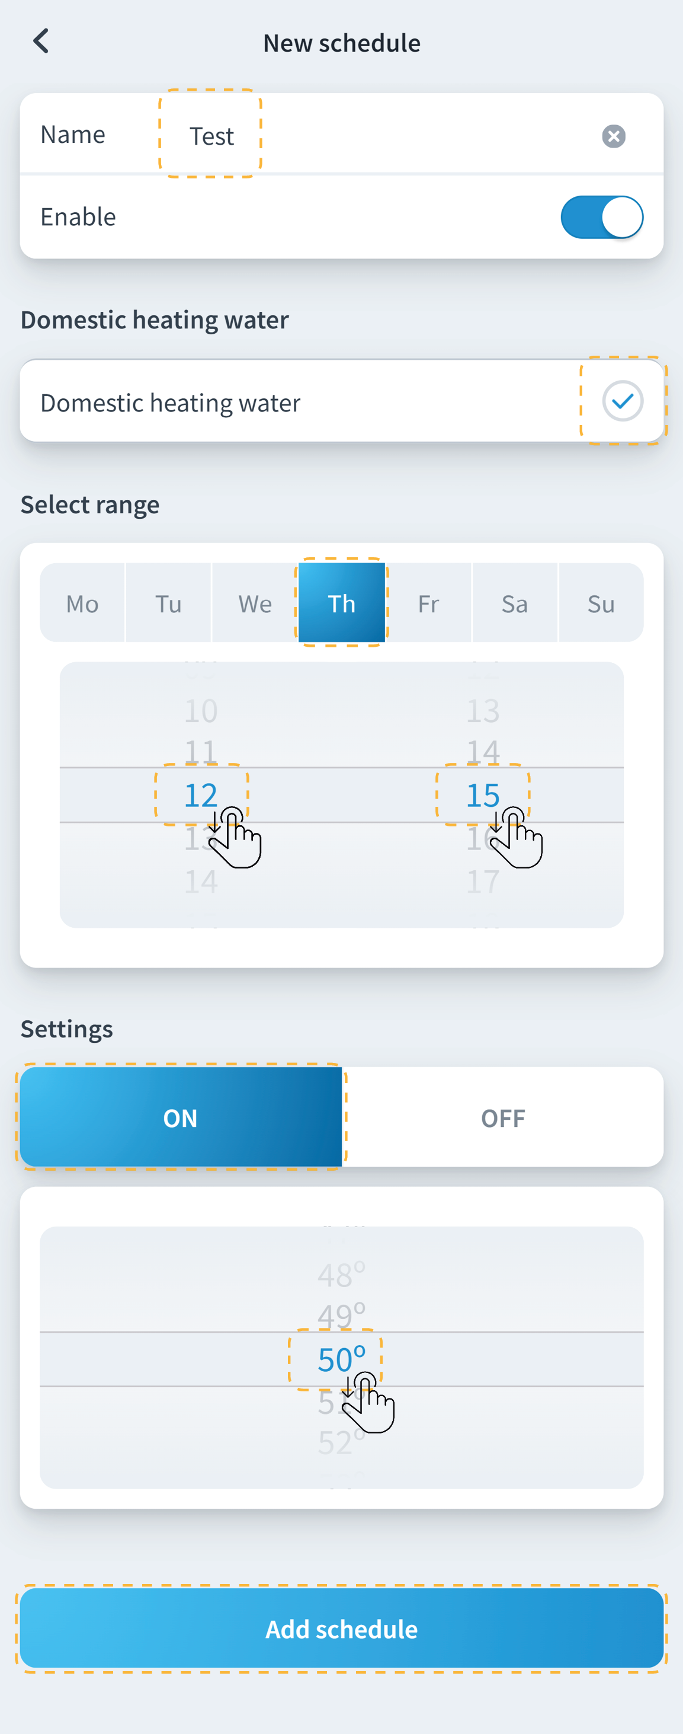Image resolution: width=683 pixels, height=1734 pixels.
Task: Deselect the highlighted Thursday day
Action: point(342,603)
